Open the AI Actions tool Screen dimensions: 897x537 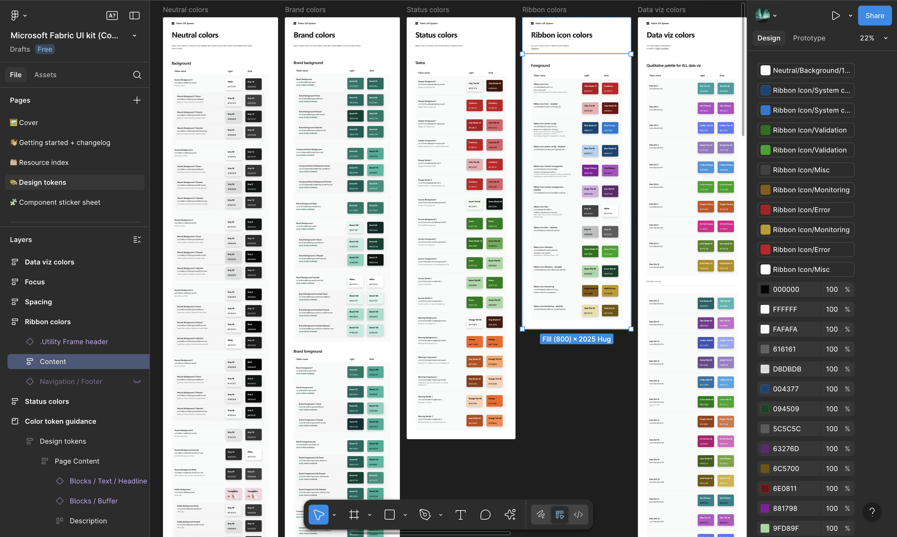[510, 514]
